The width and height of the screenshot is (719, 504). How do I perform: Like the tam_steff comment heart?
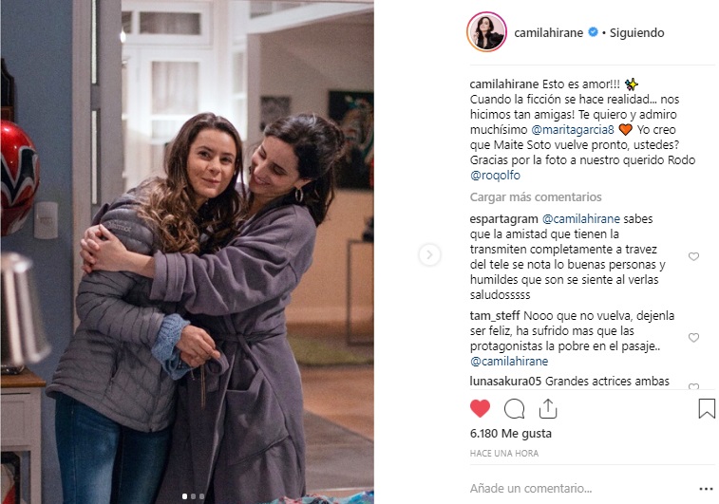(x=693, y=338)
